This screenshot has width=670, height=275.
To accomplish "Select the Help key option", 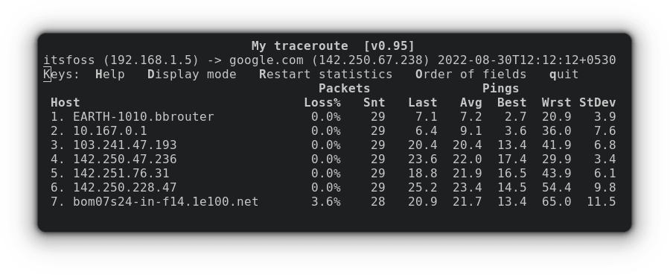I will click(110, 75).
